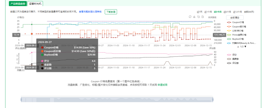Hide the 大类BSR series in legend
Screen dimensions: 278x108
coord(242,43)
